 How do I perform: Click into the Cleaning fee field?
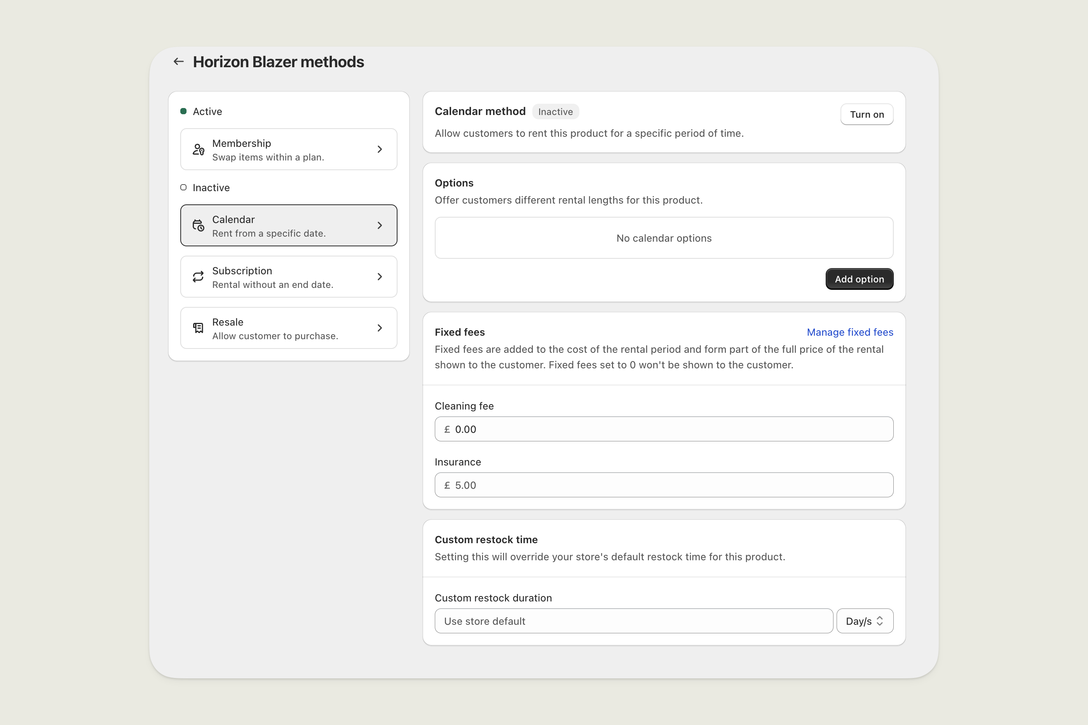[x=664, y=430]
